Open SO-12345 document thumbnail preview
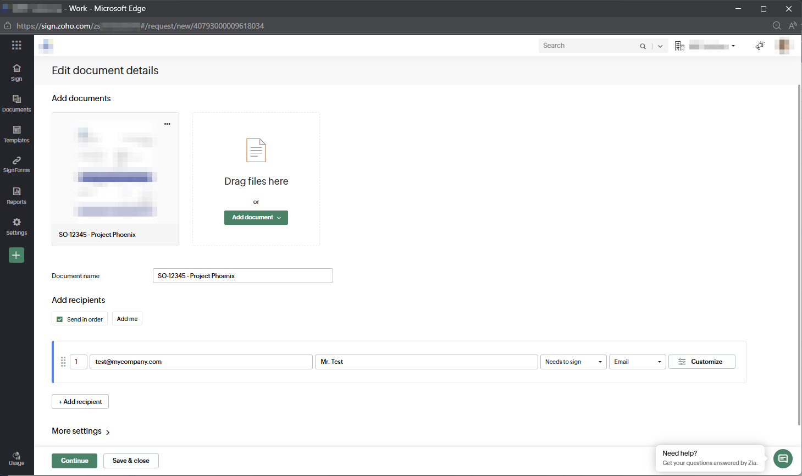 [115, 169]
